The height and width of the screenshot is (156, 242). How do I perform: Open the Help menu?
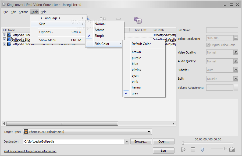[44, 12]
